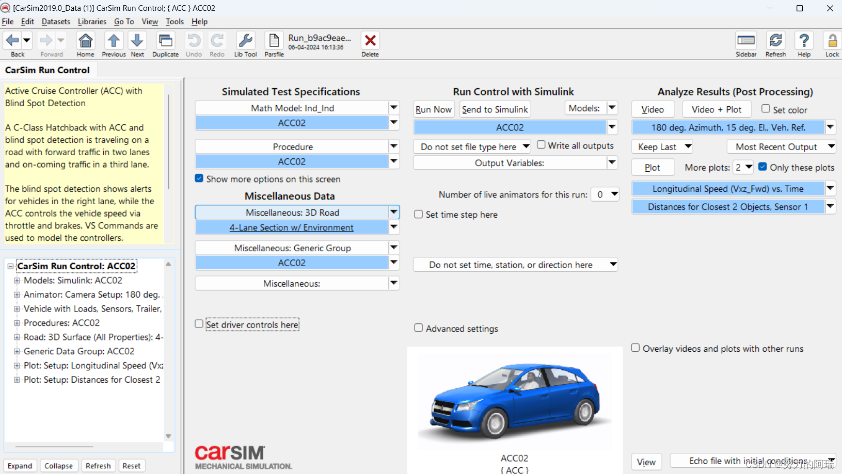Open the Back history dropdown arrow
This screenshot has height=474, width=842.
tap(27, 40)
